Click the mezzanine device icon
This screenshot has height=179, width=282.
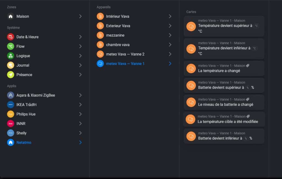[100, 35]
